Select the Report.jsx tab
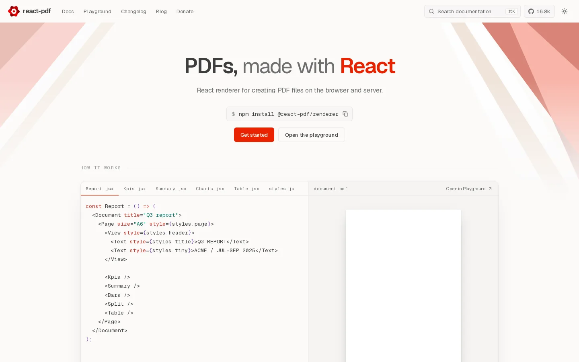 pos(100,189)
